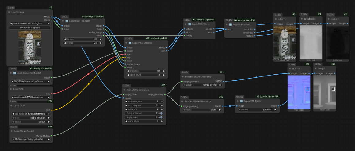This screenshot has width=355, height=151.
Task: Click the height map preview image
Action: click(x=324, y=92)
